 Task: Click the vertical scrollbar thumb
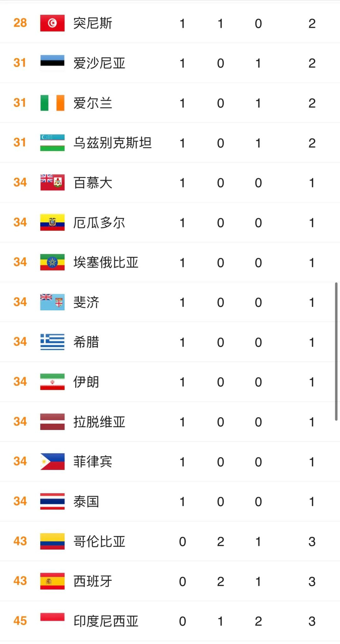click(336, 351)
